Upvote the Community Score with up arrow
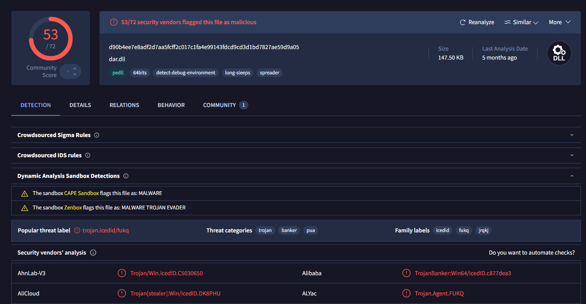This screenshot has height=304, width=586. coord(75,69)
